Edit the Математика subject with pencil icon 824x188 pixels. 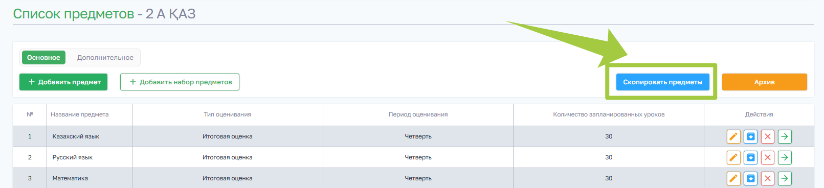coord(733,178)
